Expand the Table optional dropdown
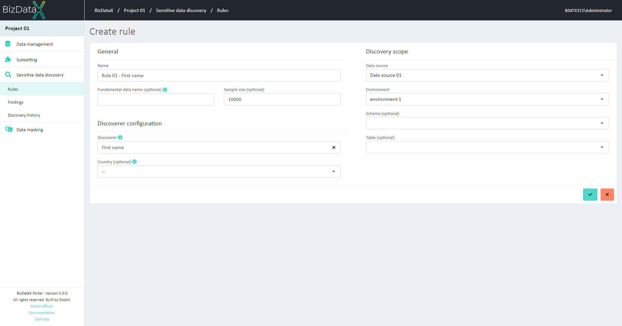This screenshot has width=622, height=326. pos(487,147)
